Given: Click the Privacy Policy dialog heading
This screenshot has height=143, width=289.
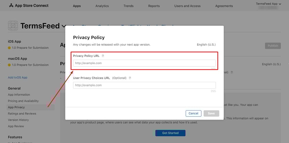Looking at the screenshot, I should coord(89,37).
